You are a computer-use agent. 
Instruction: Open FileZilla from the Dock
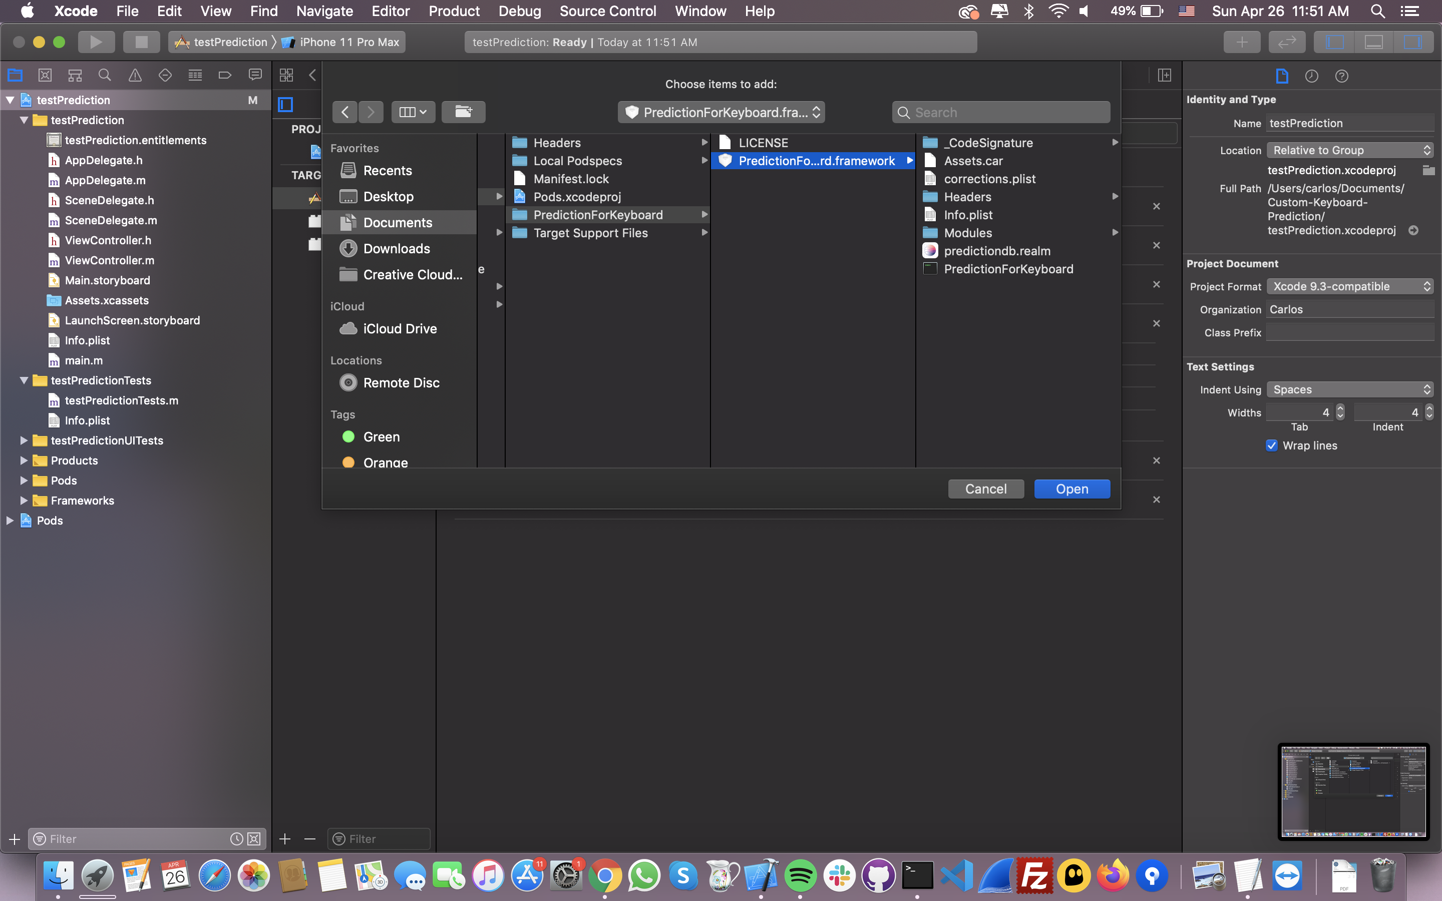(x=1034, y=876)
